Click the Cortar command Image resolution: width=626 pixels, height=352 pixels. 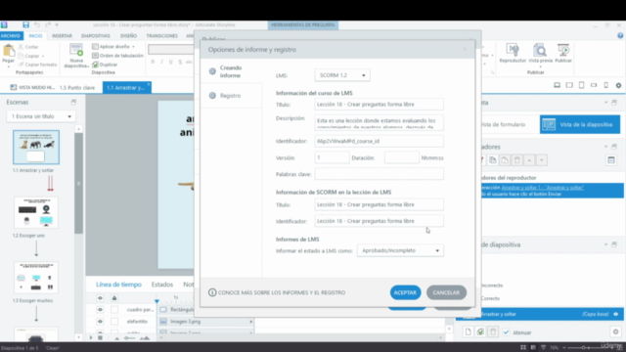tap(28, 47)
